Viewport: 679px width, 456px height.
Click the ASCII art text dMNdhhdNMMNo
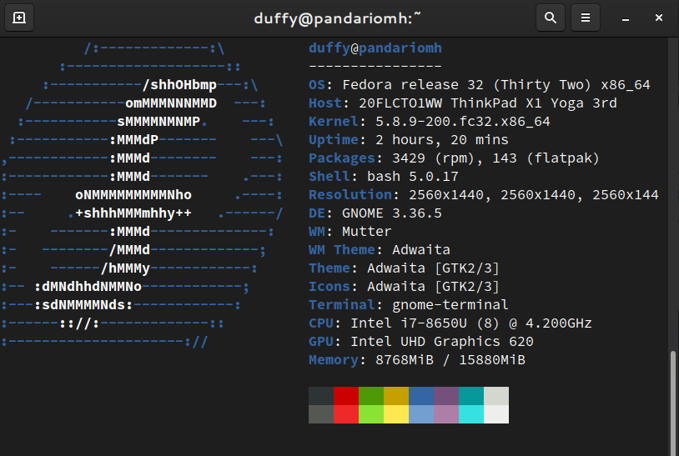pos(92,287)
